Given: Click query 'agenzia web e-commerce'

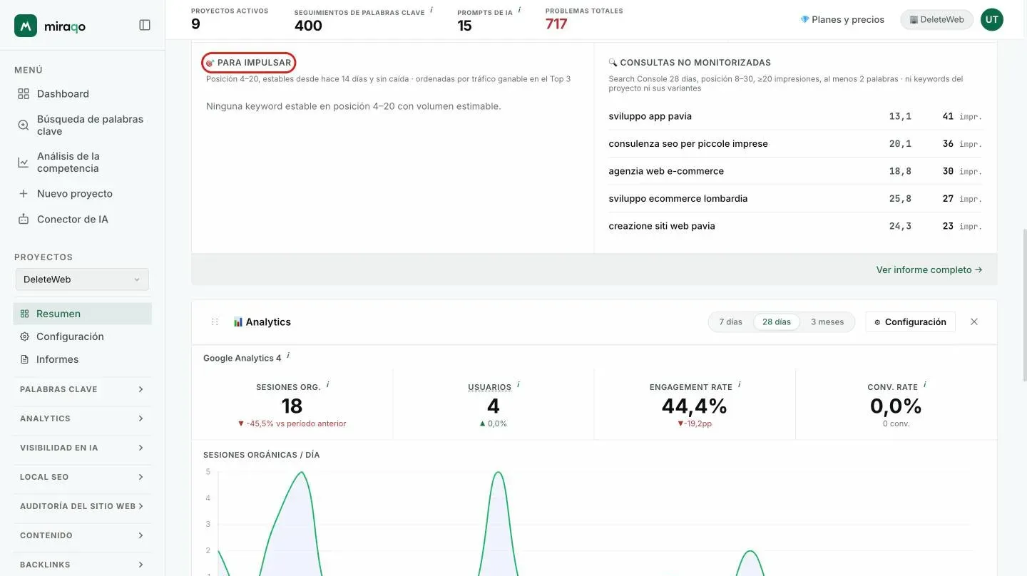Looking at the screenshot, I should coord(666,171).
